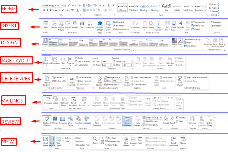This screenshot has height=152, width=228.
Task: Switch to Outline view
Action: [67, 138]
